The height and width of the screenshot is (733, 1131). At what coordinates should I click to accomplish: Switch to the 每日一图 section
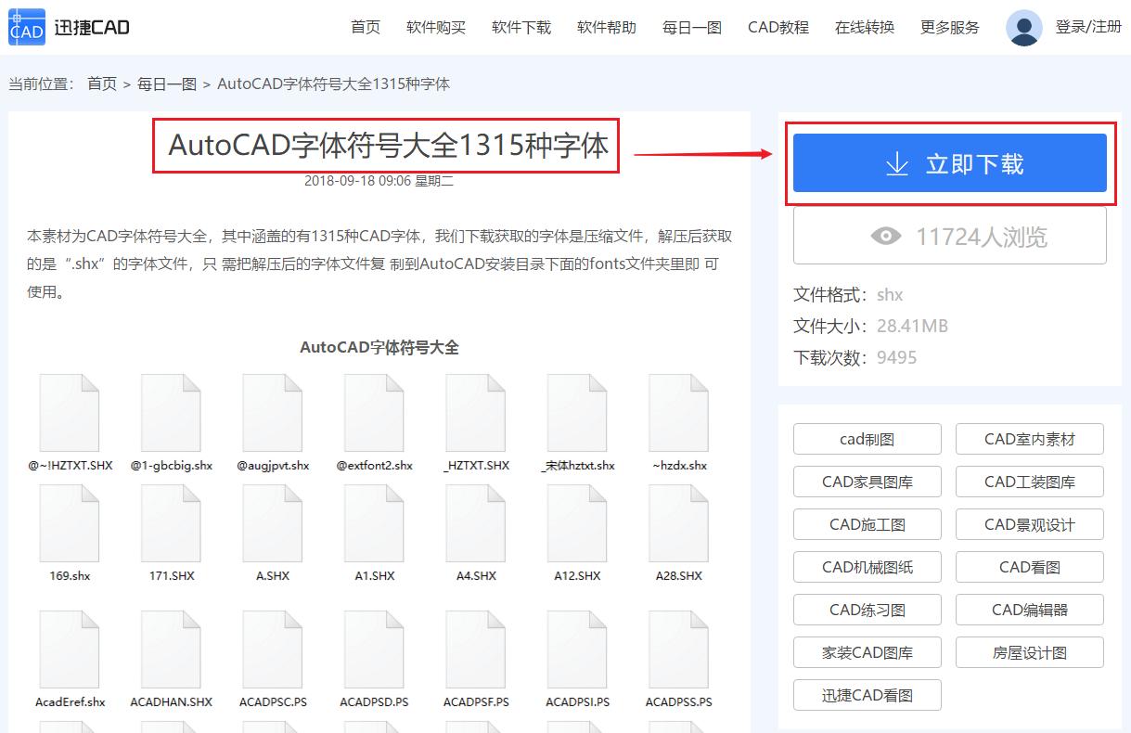[x=691, y=28]
